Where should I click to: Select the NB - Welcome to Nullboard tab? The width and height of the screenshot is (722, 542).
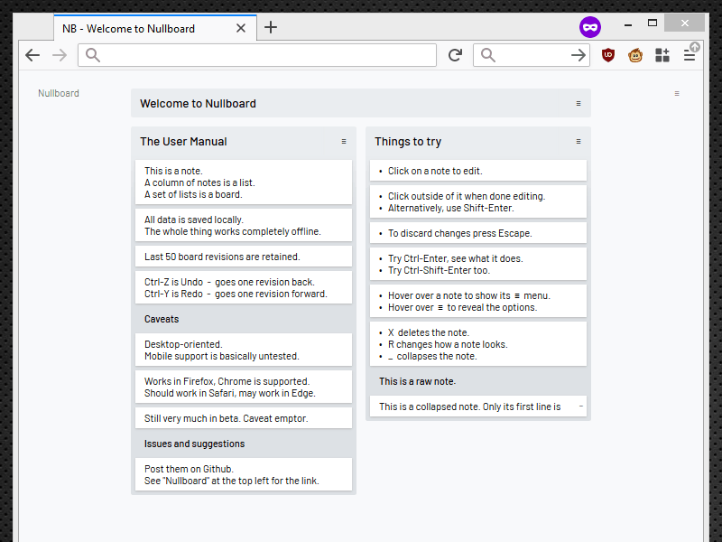pos(155,28)
